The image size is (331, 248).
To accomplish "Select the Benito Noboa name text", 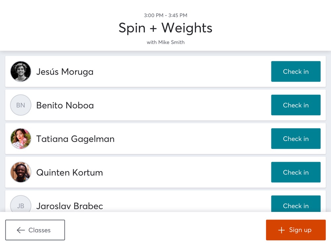I will click(65, 105).
